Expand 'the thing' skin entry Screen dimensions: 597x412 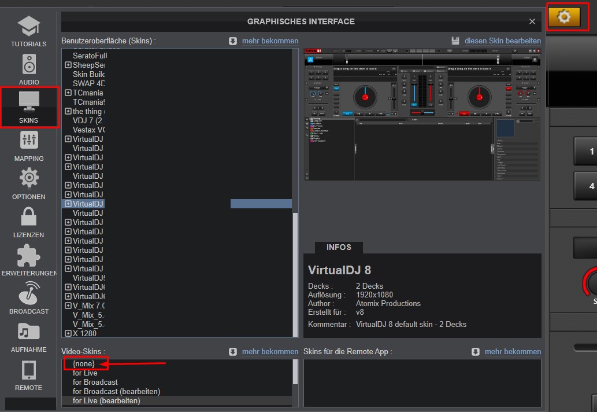(68, 111)
